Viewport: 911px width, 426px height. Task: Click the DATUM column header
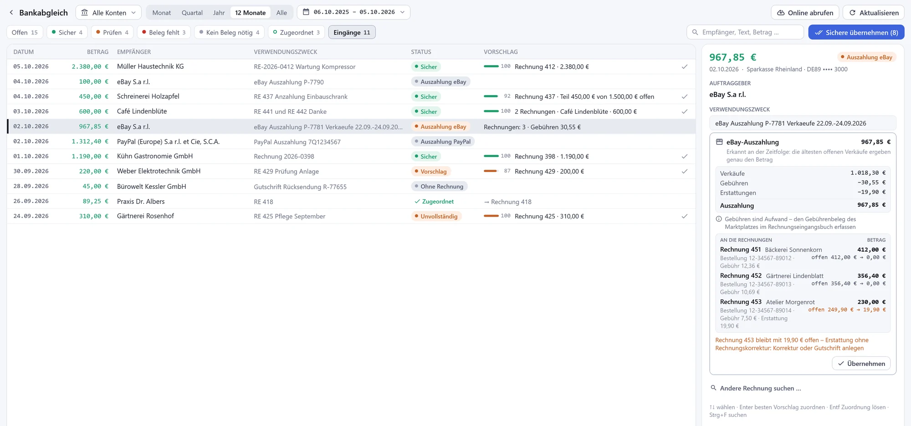24,52
